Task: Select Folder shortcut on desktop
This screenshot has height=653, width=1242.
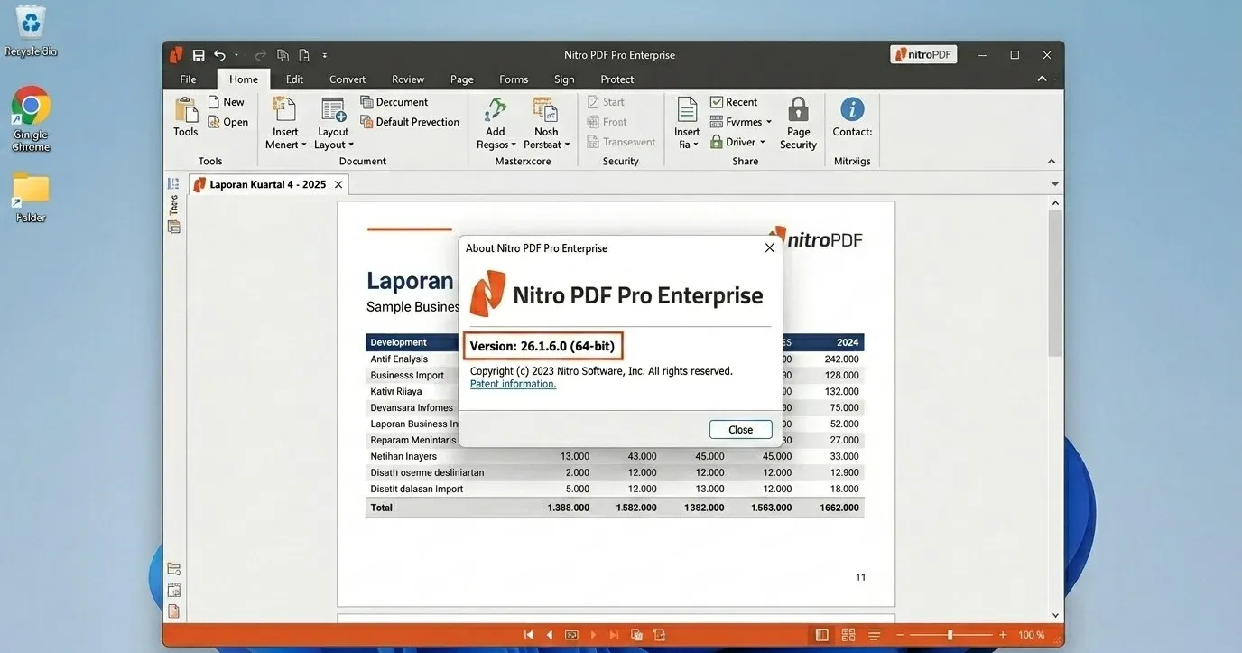Action: (x=31, y=197)
